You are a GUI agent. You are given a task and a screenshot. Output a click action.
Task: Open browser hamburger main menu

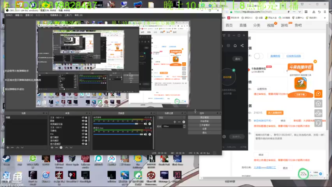pyautogui.click(x=325, y=12)
